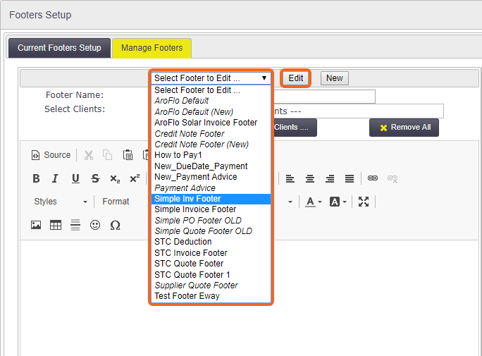
Task: Apply Superscript formatting
Action: pyautogui.click(x=135, y=178)
